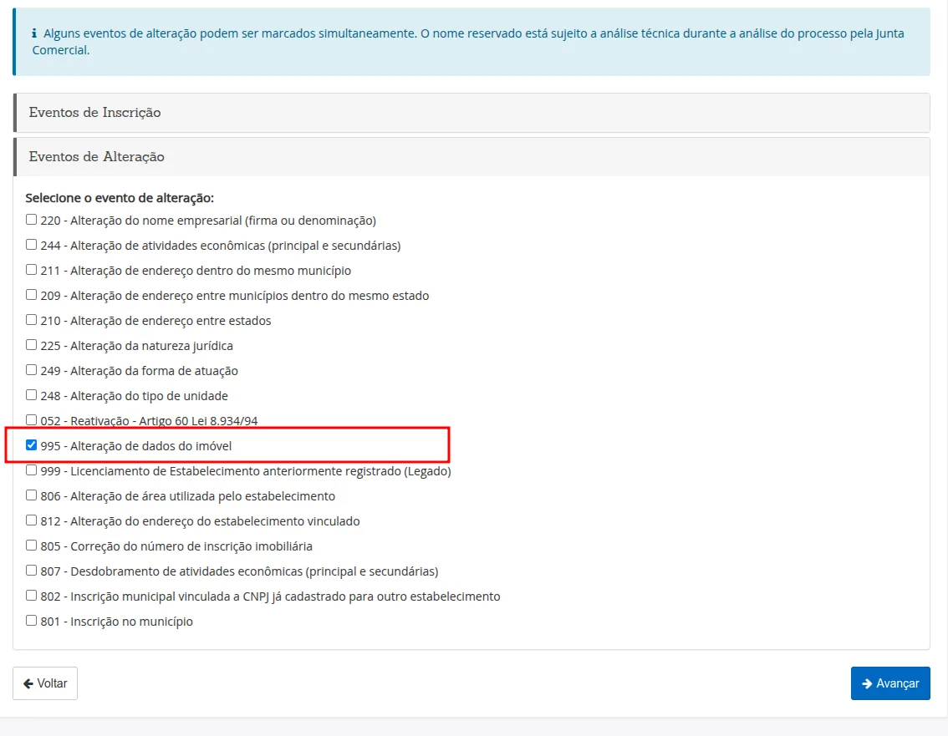Viewport: 948px width, 736px height.
Task: Select 209 endereço entre municípios checkbox
Action: (x=32, y=295)
